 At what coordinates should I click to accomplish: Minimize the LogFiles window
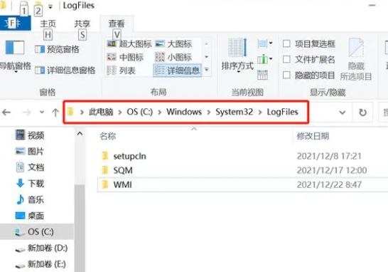pos(372,5)
